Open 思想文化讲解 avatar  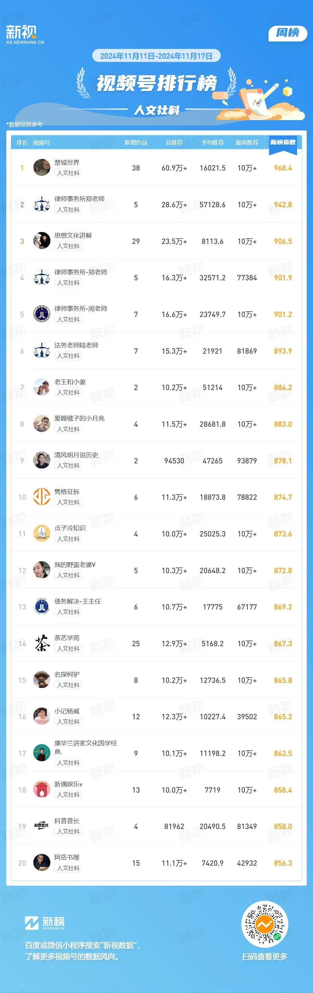click(x=42, y=241)
